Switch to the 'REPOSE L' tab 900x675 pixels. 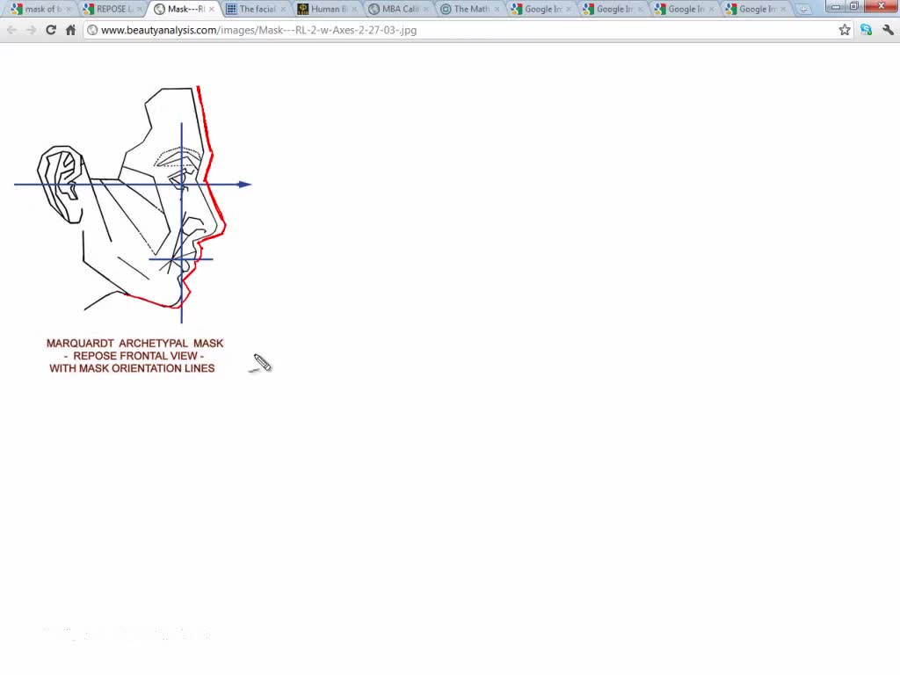112,9
